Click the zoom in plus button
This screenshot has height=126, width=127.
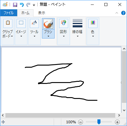117,122
